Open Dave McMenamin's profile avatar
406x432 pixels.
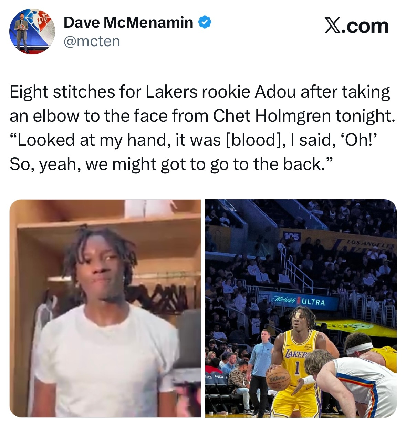click(x=32, y=32)
